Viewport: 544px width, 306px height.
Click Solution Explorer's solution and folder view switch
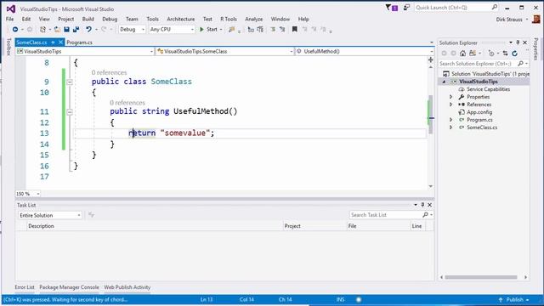(473, 54)
